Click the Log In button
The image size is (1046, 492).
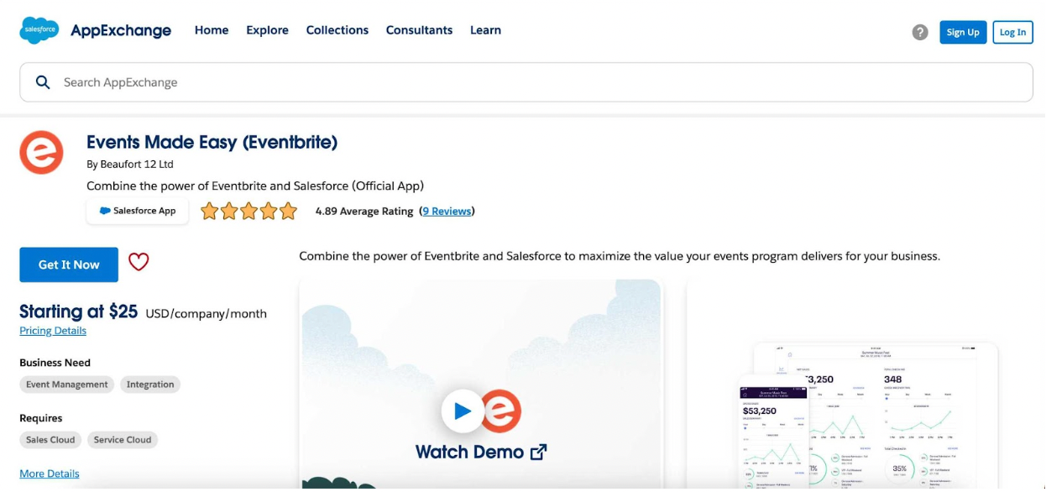click(x=1012, y=32)
